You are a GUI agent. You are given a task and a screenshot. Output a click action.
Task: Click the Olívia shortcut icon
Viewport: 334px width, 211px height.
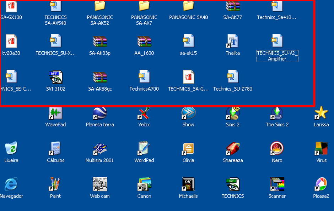click(188, 149)
